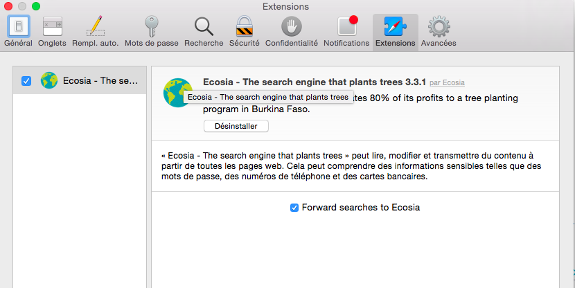
Task: Click the permissions warning paragraph about 'pages web'
Action: click(351, 166)
